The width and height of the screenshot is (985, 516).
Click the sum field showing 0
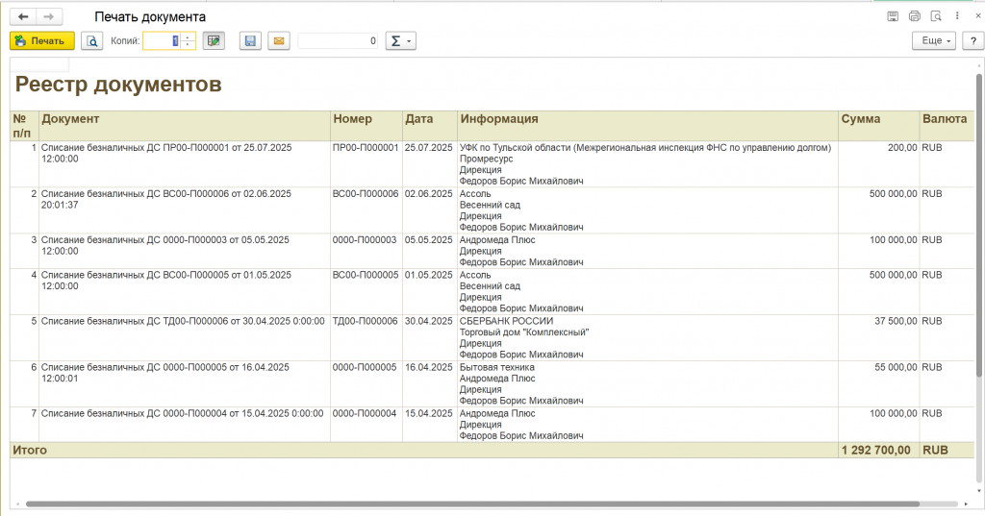[338, 40]
